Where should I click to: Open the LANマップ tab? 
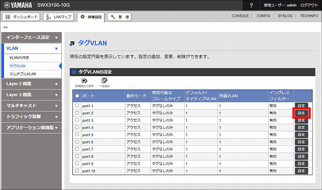click(59, 17)
